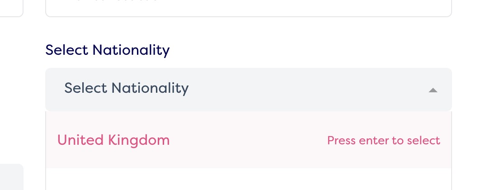
Task: Click the pink highlighted row's empty middle area
Action: [248, 140]
